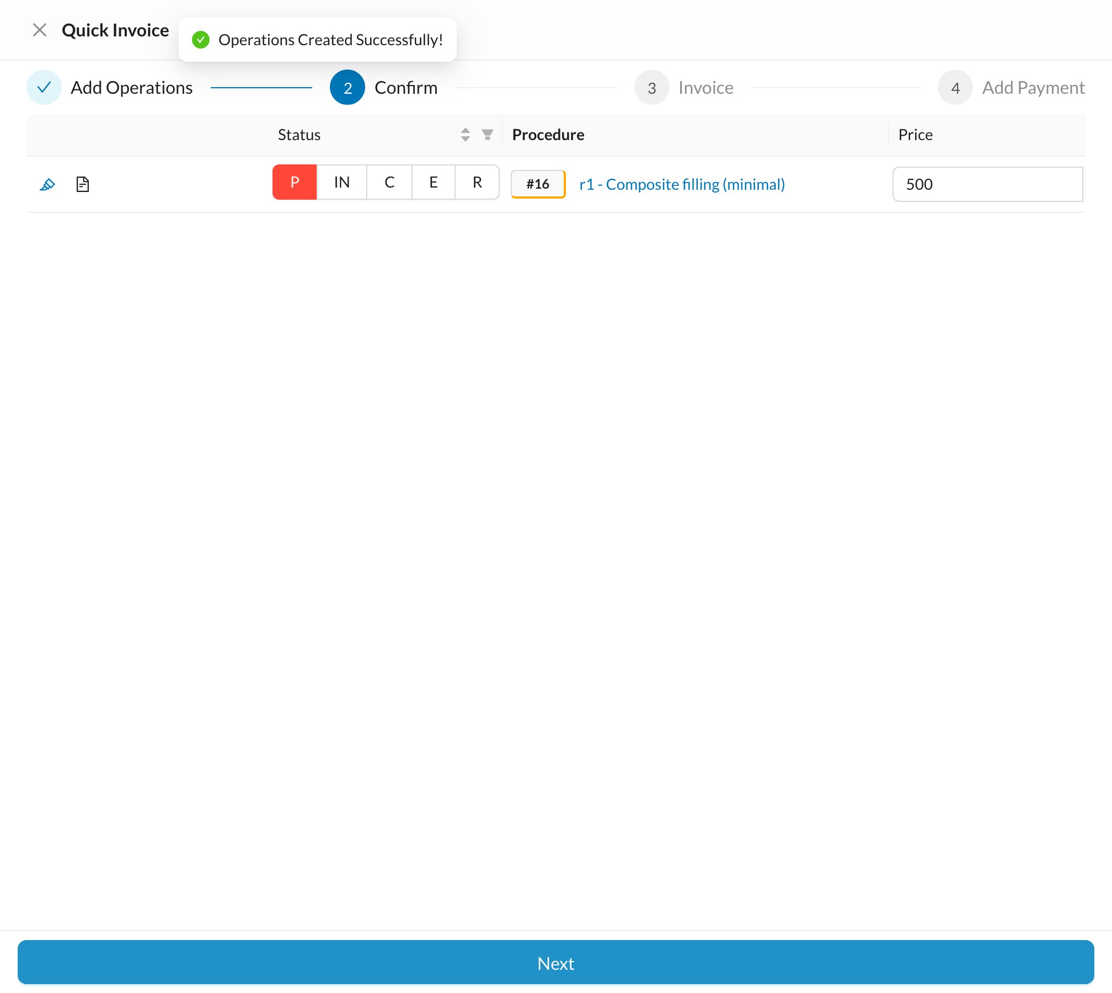Image resolution: width=1112 pixels, height=993 pixels.
Task: Open the Status column filter
Action: pos(488,135)
